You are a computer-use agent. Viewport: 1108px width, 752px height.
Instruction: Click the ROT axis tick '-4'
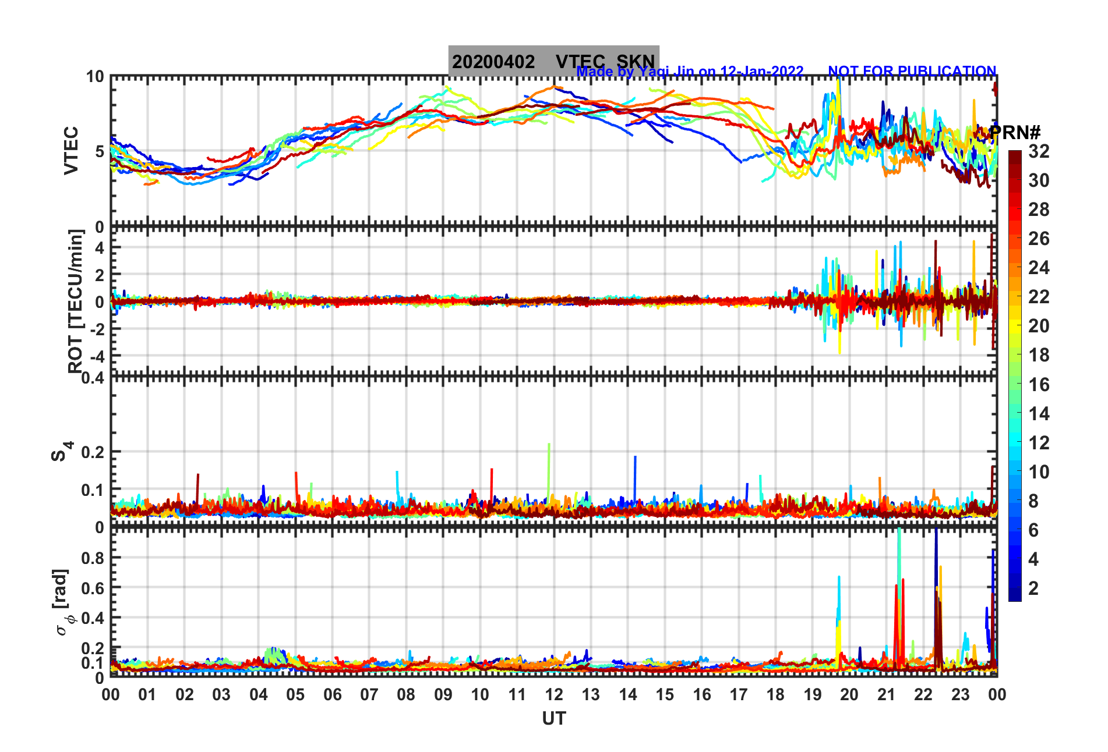coord(97,356)
